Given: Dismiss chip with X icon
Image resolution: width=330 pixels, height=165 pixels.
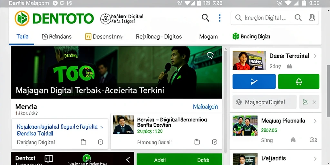Looking at the screenshot, I should (x=314, y=102).
